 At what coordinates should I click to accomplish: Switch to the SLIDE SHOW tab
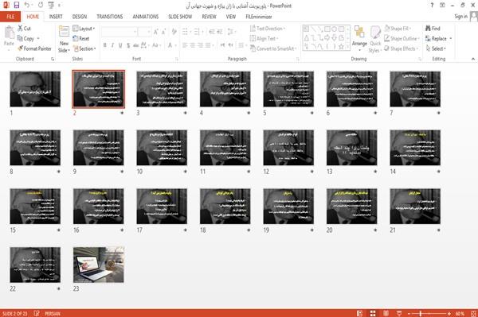point(180,17)
